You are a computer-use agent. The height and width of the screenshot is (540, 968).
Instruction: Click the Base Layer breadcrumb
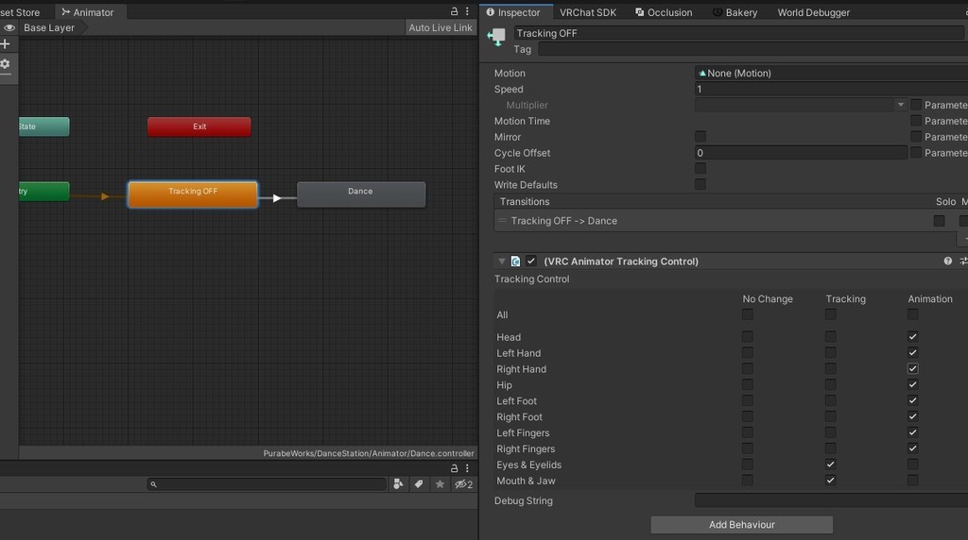49,27
